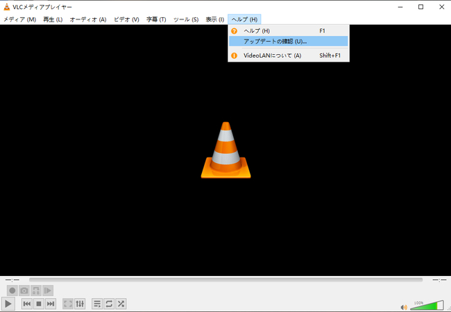Toggle fullscreen video mode
The height and width of the screenshot is (312, 451).
tap(68, 304)
